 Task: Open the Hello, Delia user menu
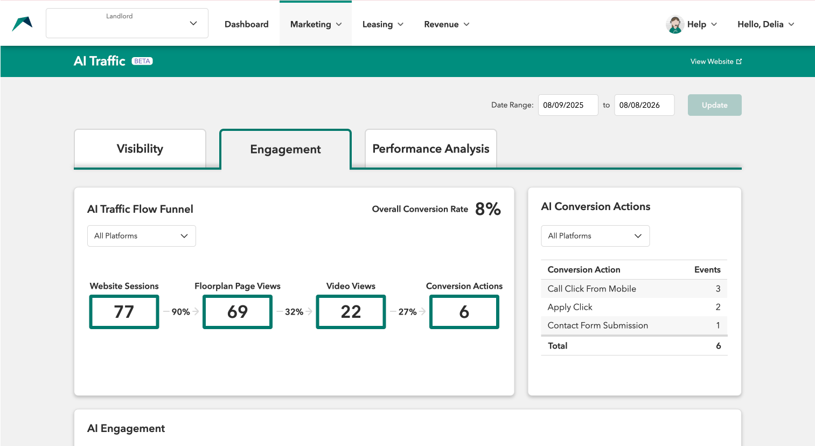pos(765,24)
